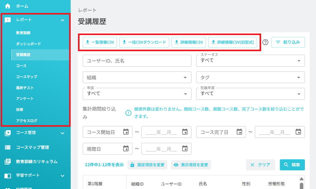Click the 学習サポート open book icon
The width and height of the screenshot is (316, 189).
[8, 176]
